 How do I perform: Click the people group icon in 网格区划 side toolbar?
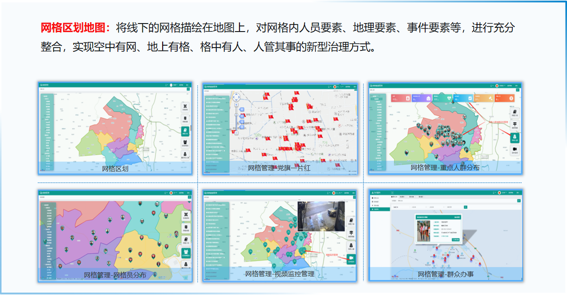185,143
